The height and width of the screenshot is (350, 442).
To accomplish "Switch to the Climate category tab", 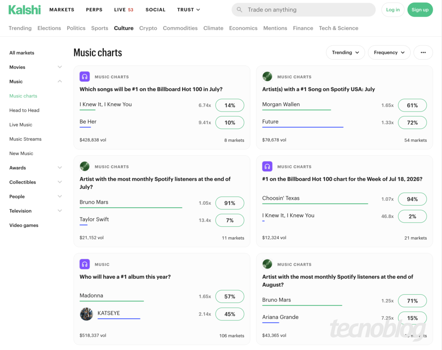I will coord(213,28).
